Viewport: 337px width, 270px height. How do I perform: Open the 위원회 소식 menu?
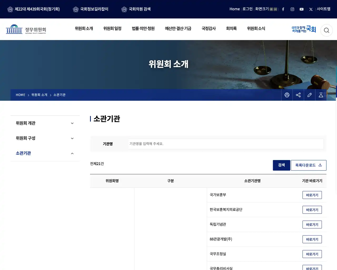coord(256,28)
